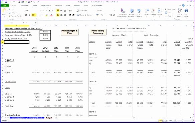Save the workbook from quick access toolbar
195x123 pixels.
coord(6,2)
